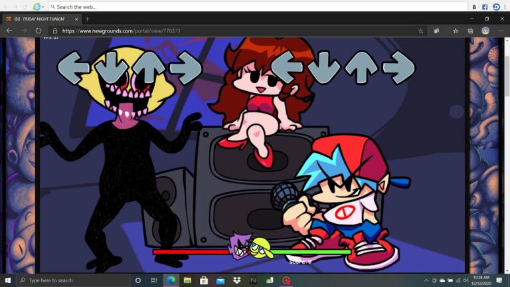
Task: Click the Search the web field
Action: pyautogui.click(x=258, y=7)
